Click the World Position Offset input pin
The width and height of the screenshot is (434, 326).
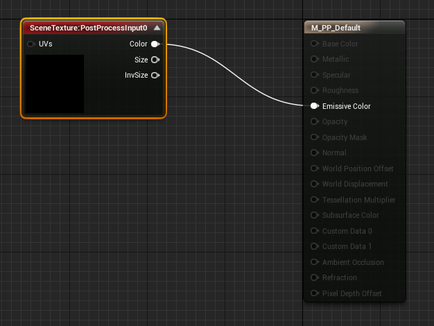(x=315, y=169)
